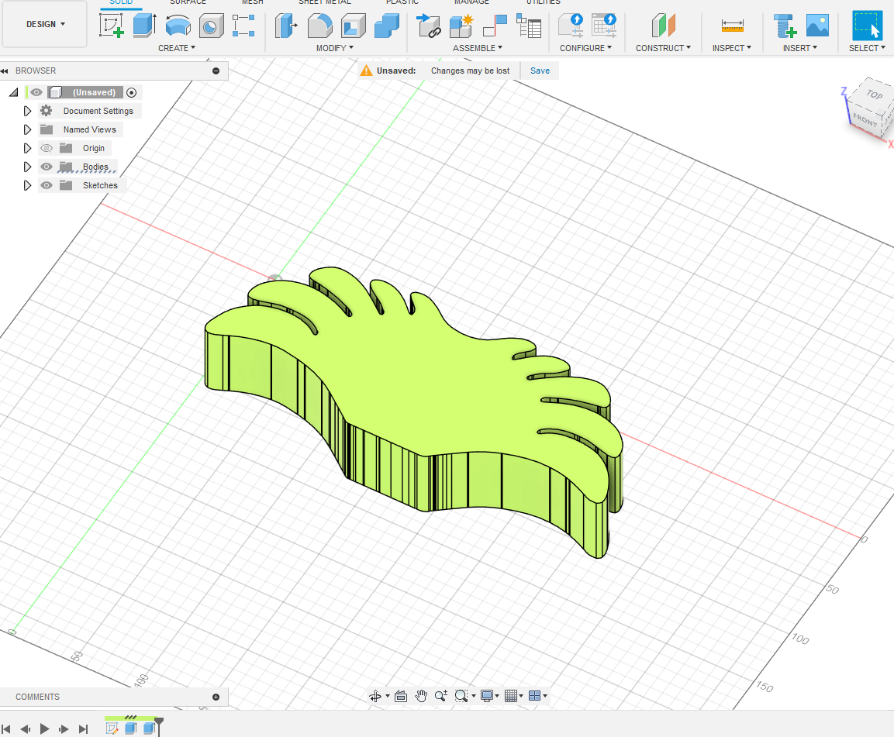Activate the window Select tool

click(867, 26)
